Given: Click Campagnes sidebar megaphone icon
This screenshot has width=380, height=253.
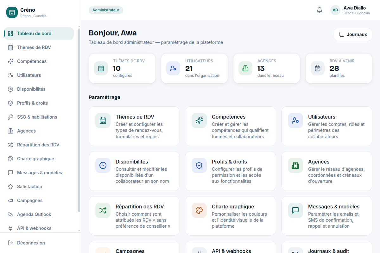Looking at the screenshot, I should (x=10, y=201).
